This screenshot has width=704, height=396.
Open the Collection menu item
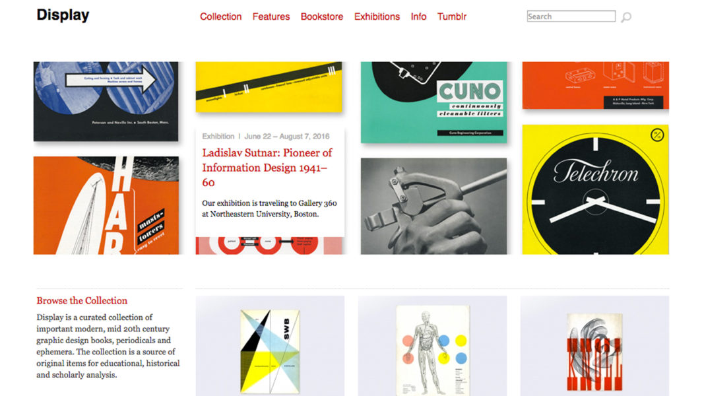click(x=221, y=16)
